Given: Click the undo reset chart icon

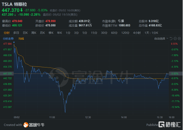Looking at the screenshot, I should (x=171, y=38).
